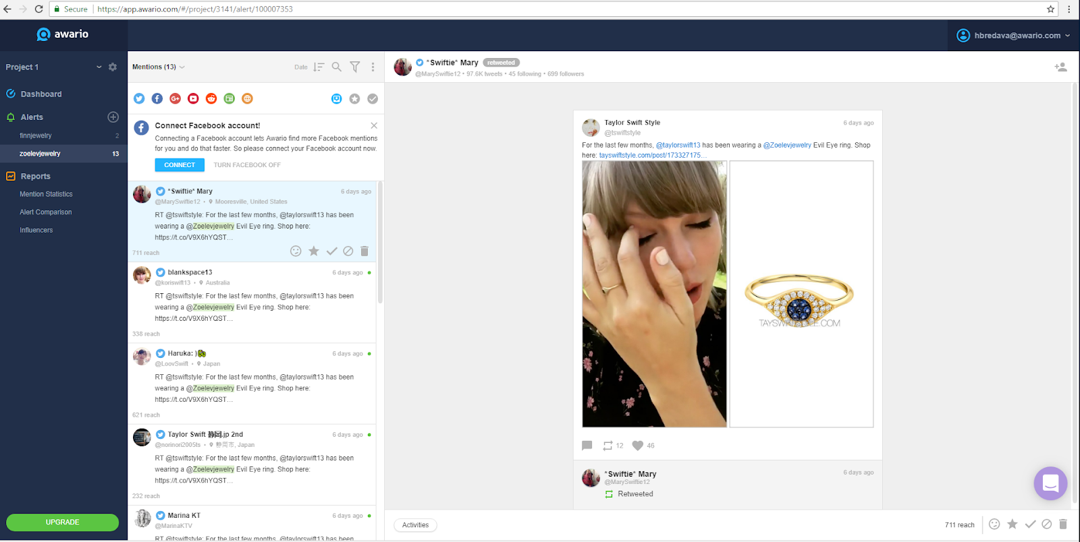The image size is (1080, 542).
Task: Open mentions list more options menu
Action: pyautogui.click(x=373, y=67)
